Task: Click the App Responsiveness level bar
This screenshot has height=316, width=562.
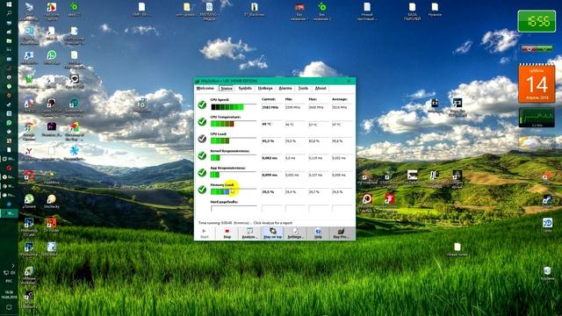Action: 234,175
